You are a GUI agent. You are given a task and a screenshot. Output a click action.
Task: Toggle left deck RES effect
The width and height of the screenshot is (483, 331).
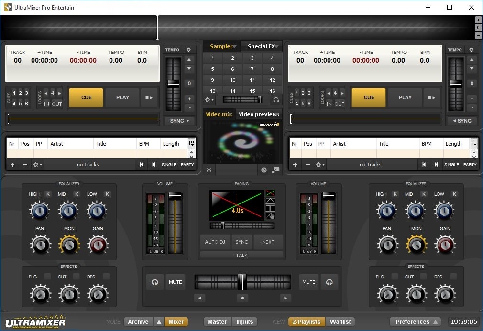106,276
